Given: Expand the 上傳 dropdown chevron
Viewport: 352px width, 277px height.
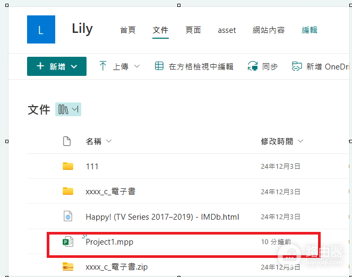Looking at the screenshot, I should [x=137, y=66].
